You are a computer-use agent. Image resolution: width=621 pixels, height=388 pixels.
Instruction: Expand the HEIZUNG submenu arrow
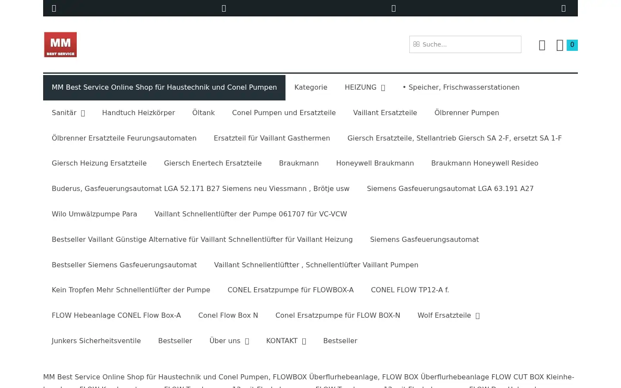click(x=383, y=88)
